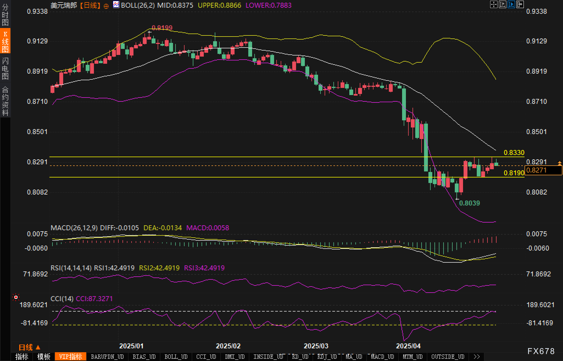The width and height of the screenshot is (563, 361).
Task: Click the orange circle icon beside 日线 title
Action: pos(106,6)
